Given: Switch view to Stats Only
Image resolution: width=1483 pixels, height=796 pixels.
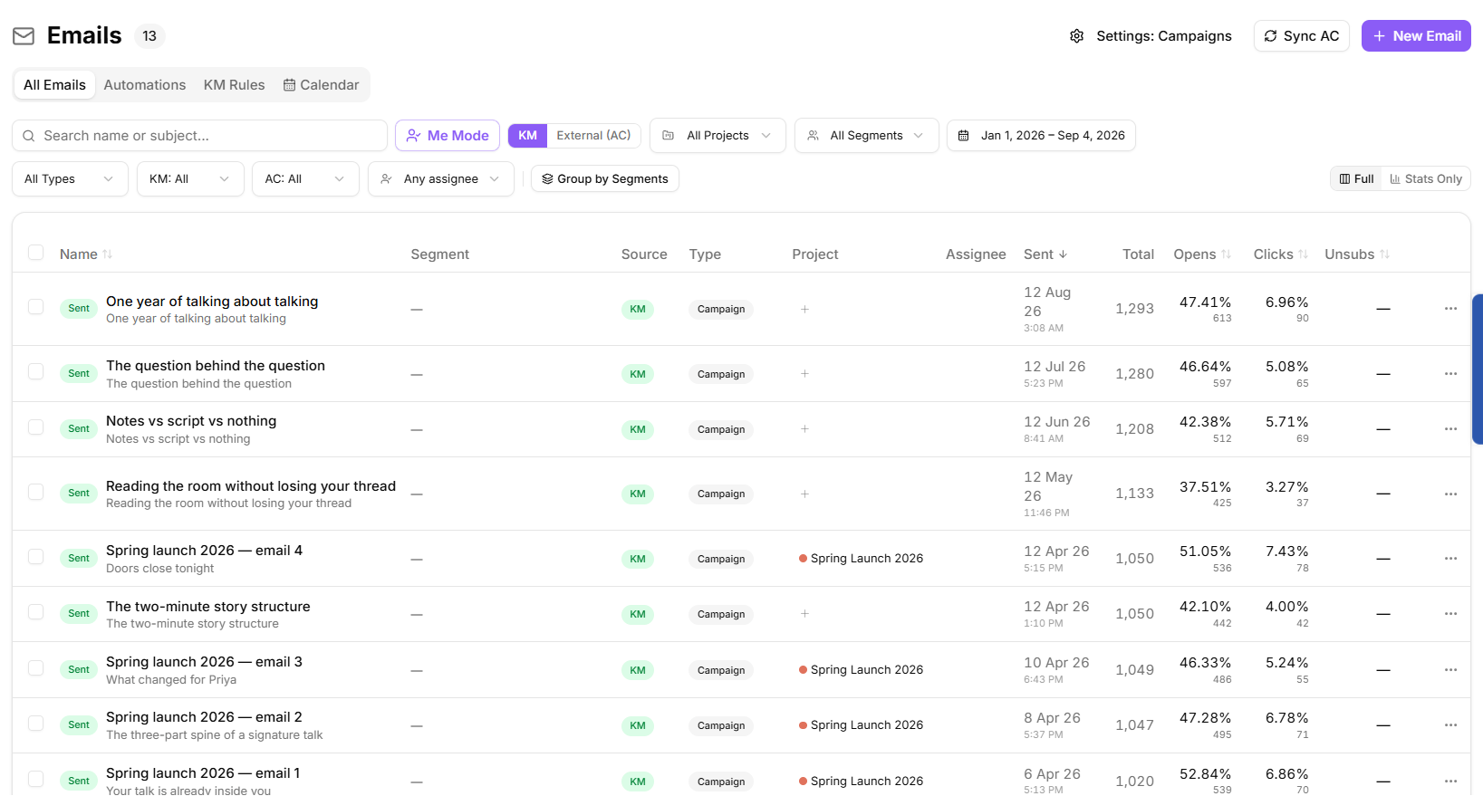Looking at the screenshot, I should [x=1426, y=179].
